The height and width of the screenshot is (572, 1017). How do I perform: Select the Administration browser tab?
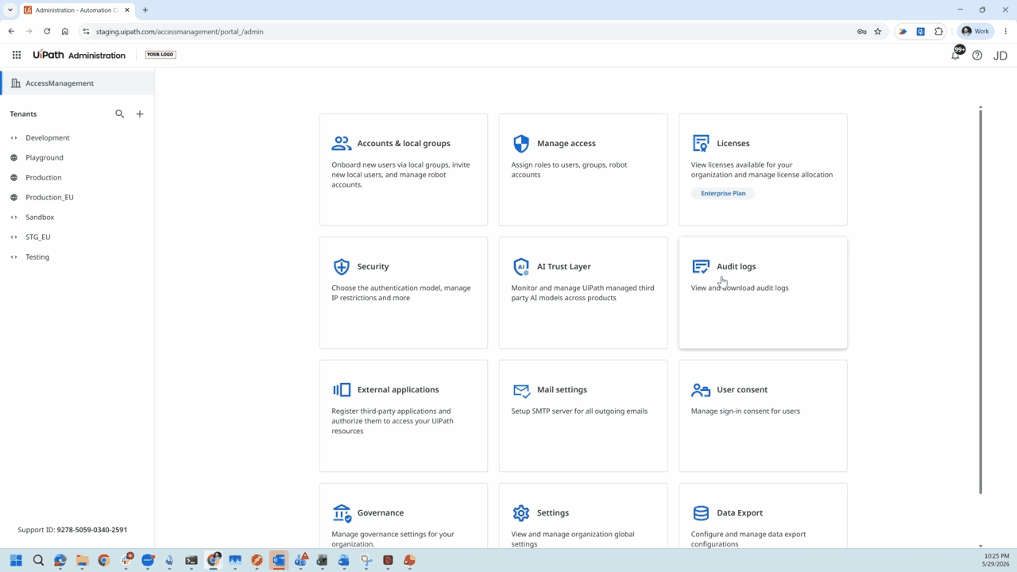(78, 10)
